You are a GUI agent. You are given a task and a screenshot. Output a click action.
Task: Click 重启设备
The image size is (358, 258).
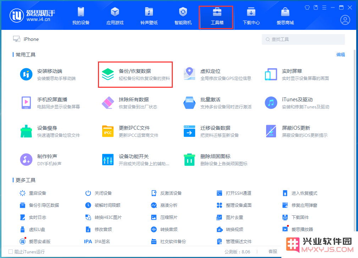(33, 193)
